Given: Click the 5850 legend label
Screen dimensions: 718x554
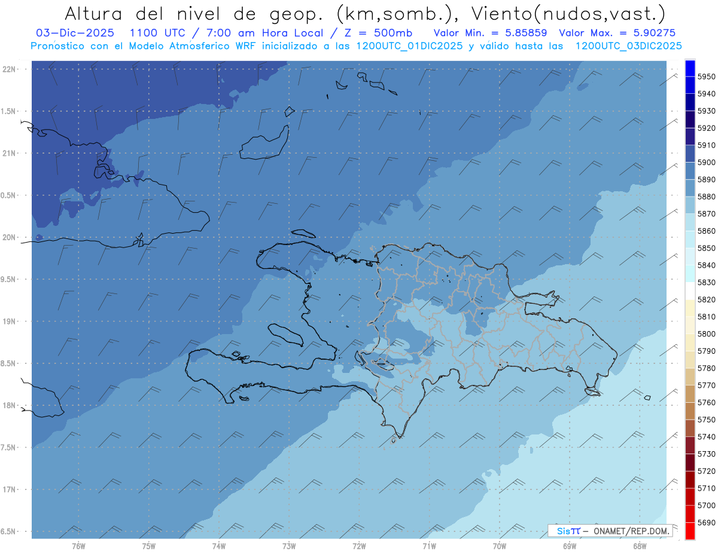Looking at the screenshot, I should pos(707,248).
